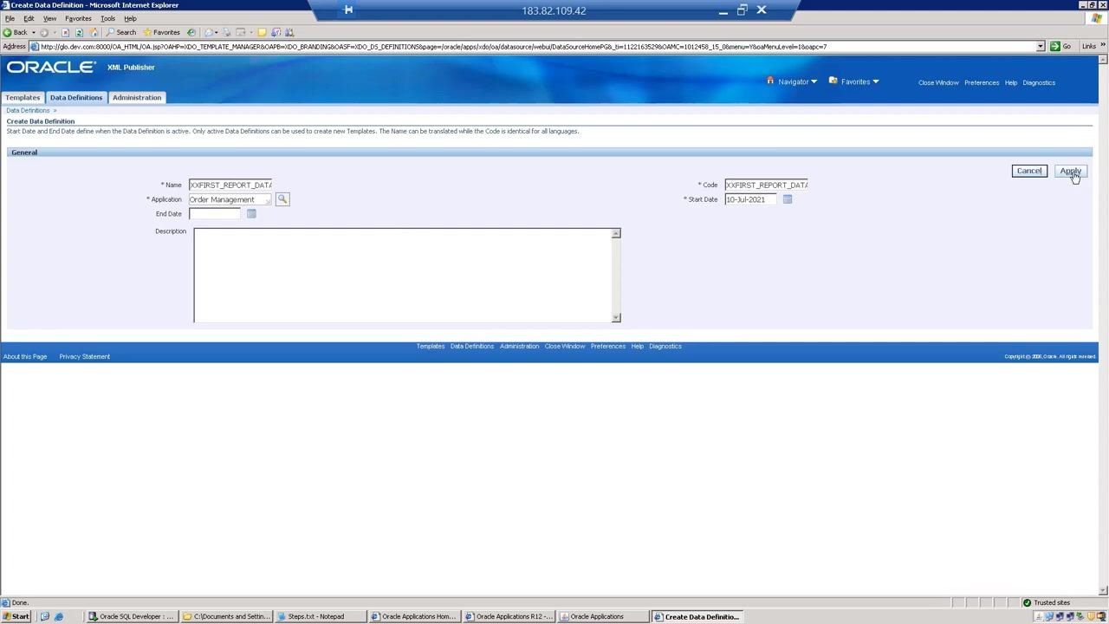Click into the Name input field
1109x624 pixels.
230,185
